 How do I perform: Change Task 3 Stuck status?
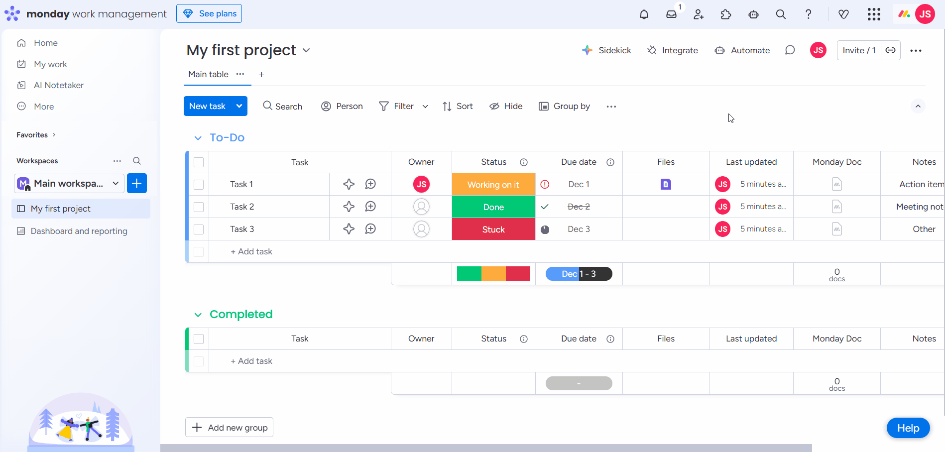(x=493, y=229)
